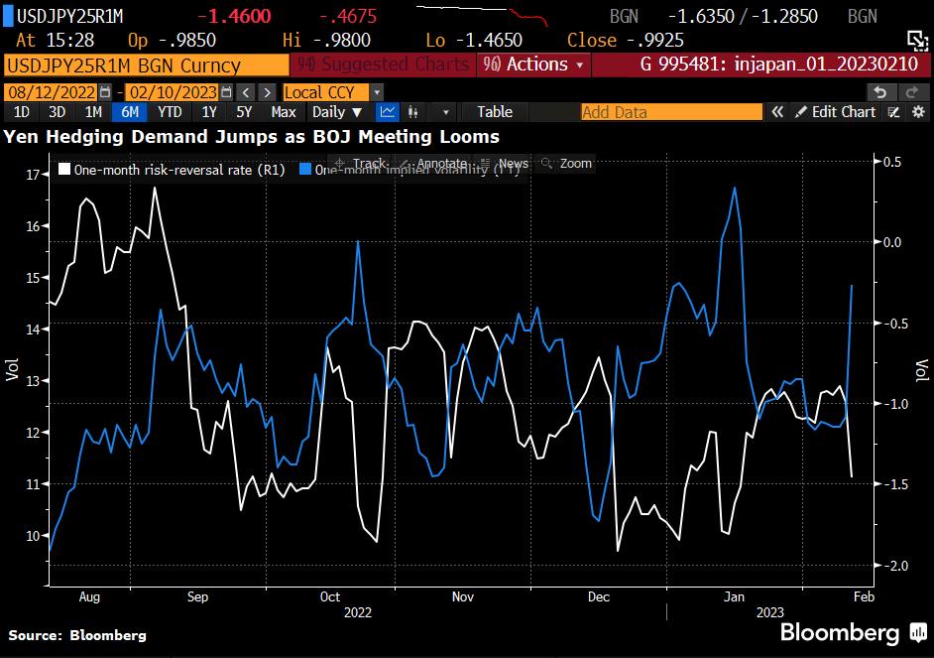Click the USDJPY25R1M BGN Curncy security field
The height and width of the screenshot is (658, 934).
pyautogui.click(x=146, y=65)
